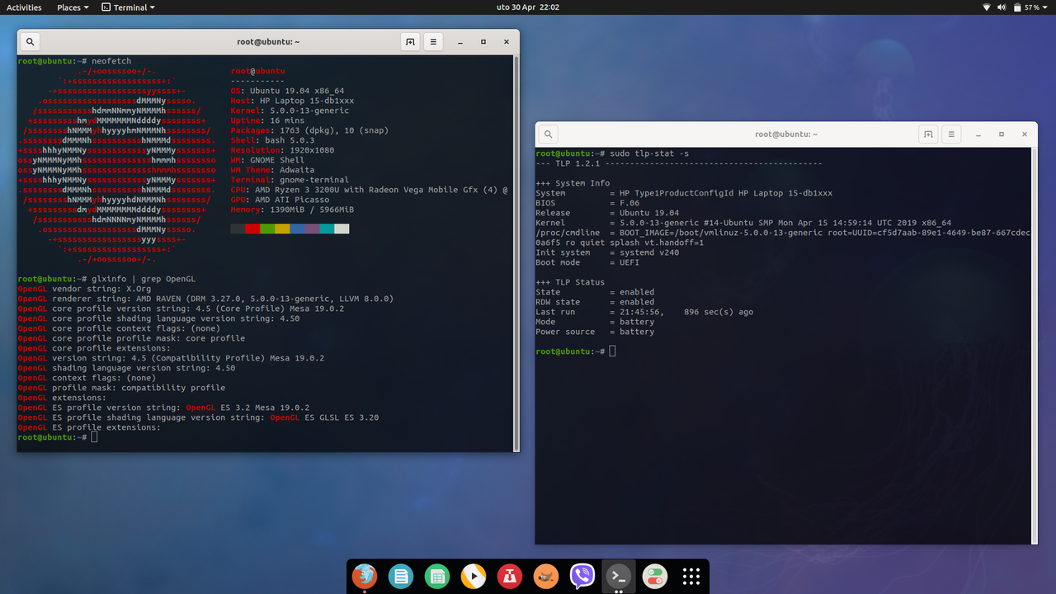Click the Wi-Fi icon in the system tray
The height and width of the screenshot is (594, 1056).
tap(987, 7)
